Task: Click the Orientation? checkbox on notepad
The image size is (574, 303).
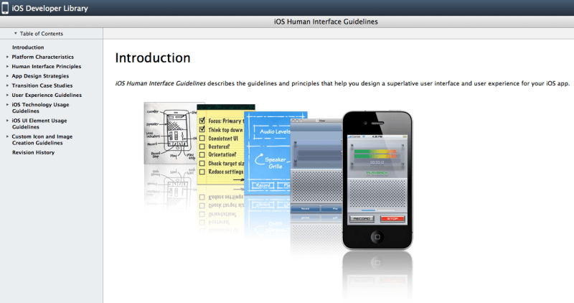Action: [x=202, y=154]
